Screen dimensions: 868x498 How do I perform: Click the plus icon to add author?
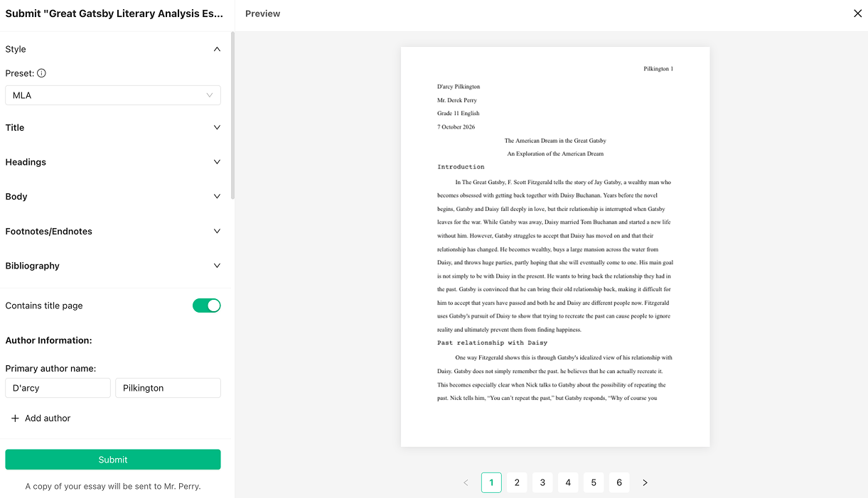point(15,418)
